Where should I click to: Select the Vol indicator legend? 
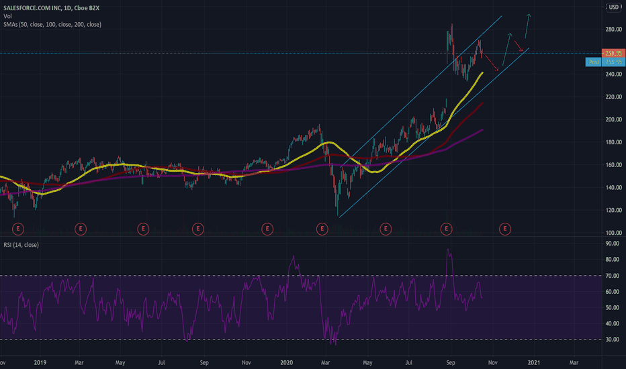click(x=7, y=16)
